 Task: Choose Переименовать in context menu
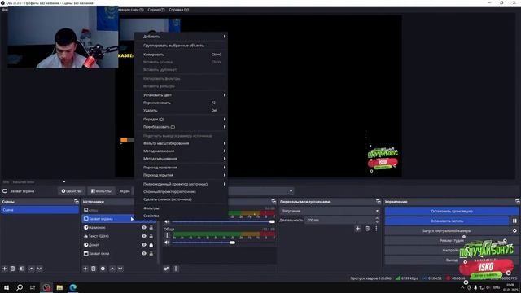(181, 103)
